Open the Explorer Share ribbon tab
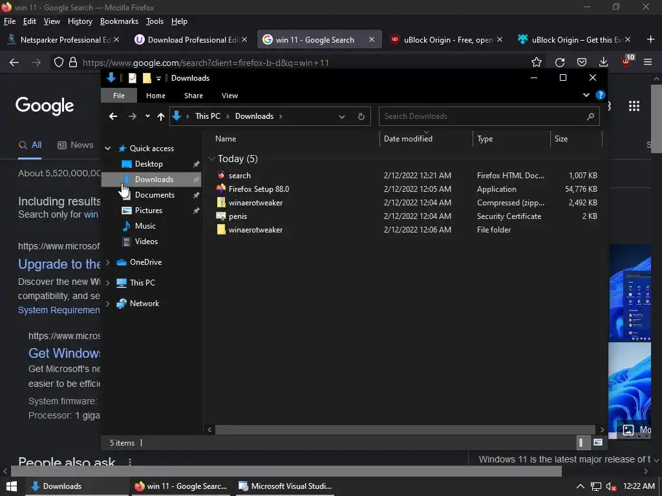This screenshot has width=662, height=496. [193, 96]
